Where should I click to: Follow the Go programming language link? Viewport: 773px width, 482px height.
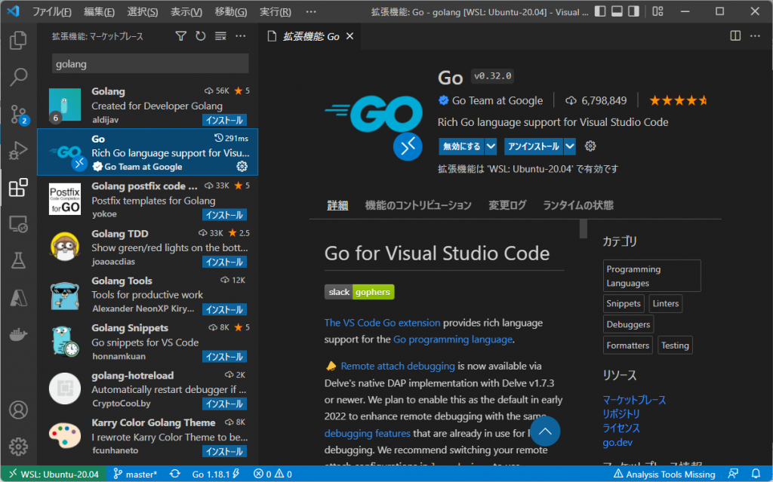click(x=453, y=339)
